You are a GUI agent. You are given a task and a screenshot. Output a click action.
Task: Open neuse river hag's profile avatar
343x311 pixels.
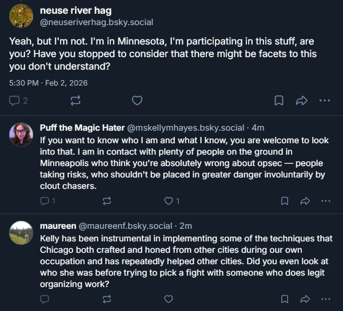pyautogui.click(x=21, y=16)
